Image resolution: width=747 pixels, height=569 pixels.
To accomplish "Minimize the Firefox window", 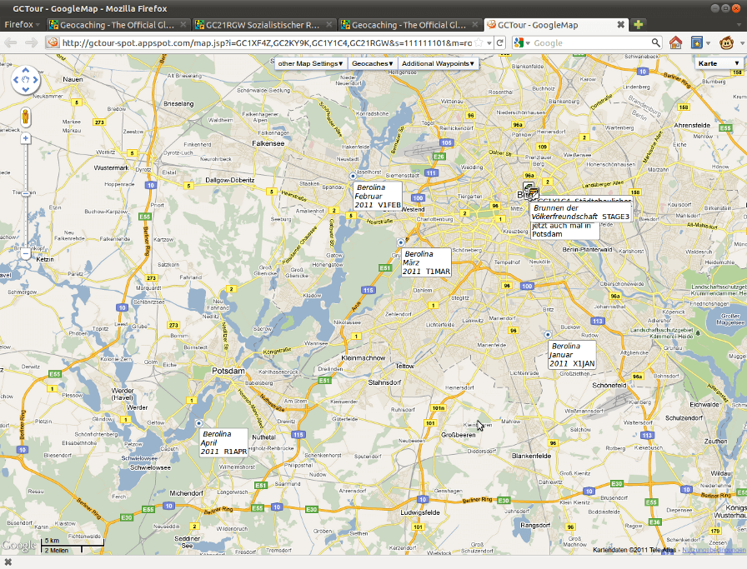I will coord(715,8).
